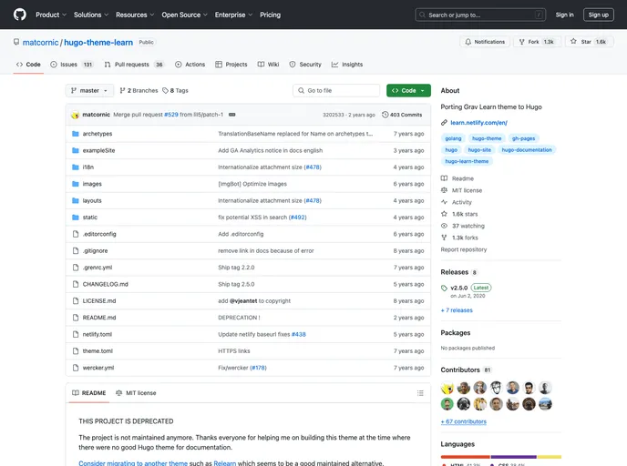The width and height of the screenshot is (627, 466).
Task: View the 1.6k stars link
Action: tap(459, 214)
